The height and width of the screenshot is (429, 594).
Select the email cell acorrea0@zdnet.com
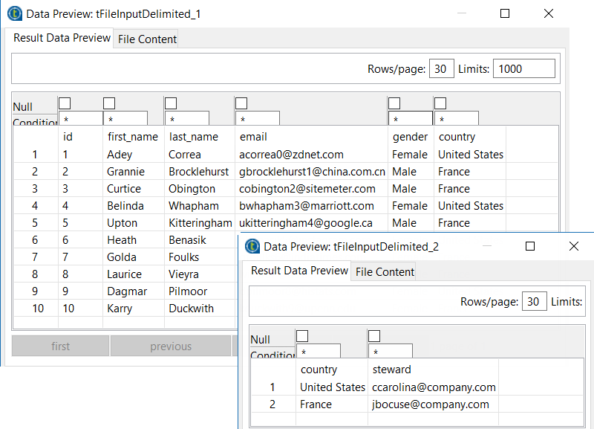[x=291, y=155]
